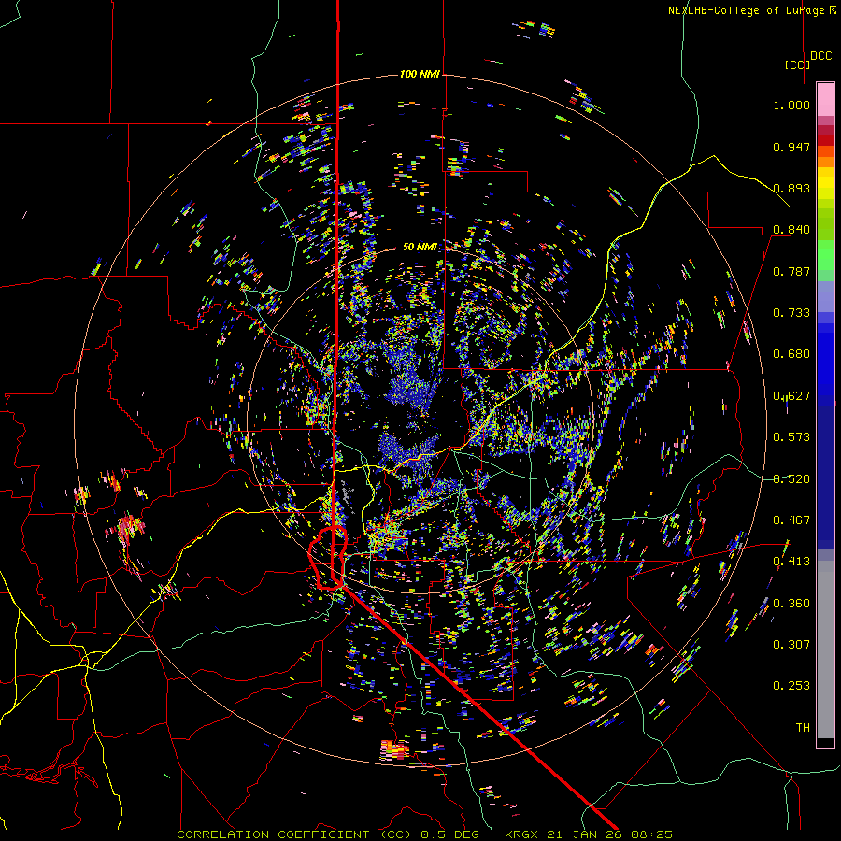Pick the gray color bar segment
Image resolution: width=841 pixels, height=841 pixels.
coord(825,649)
